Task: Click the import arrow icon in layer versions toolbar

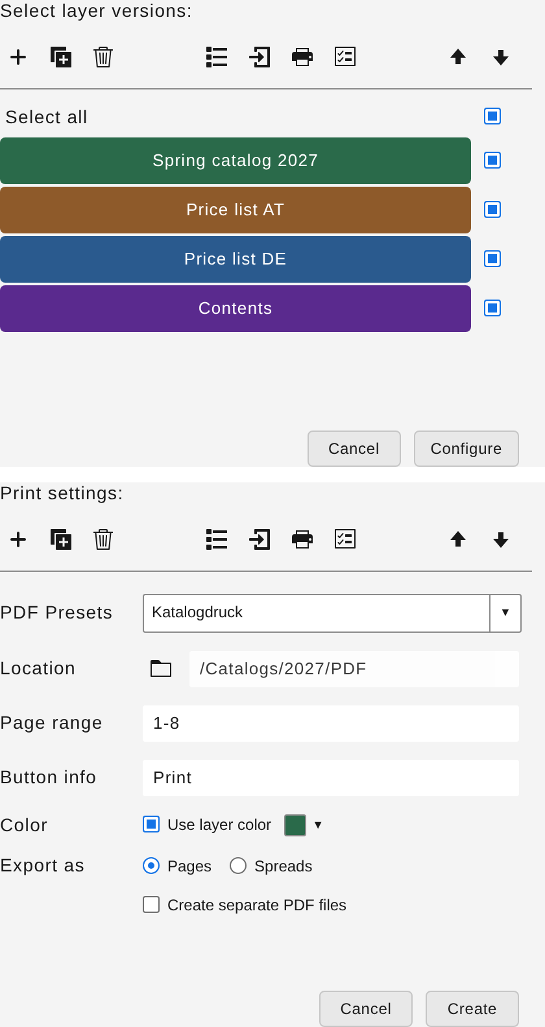Action: click(x=260, y=57)
